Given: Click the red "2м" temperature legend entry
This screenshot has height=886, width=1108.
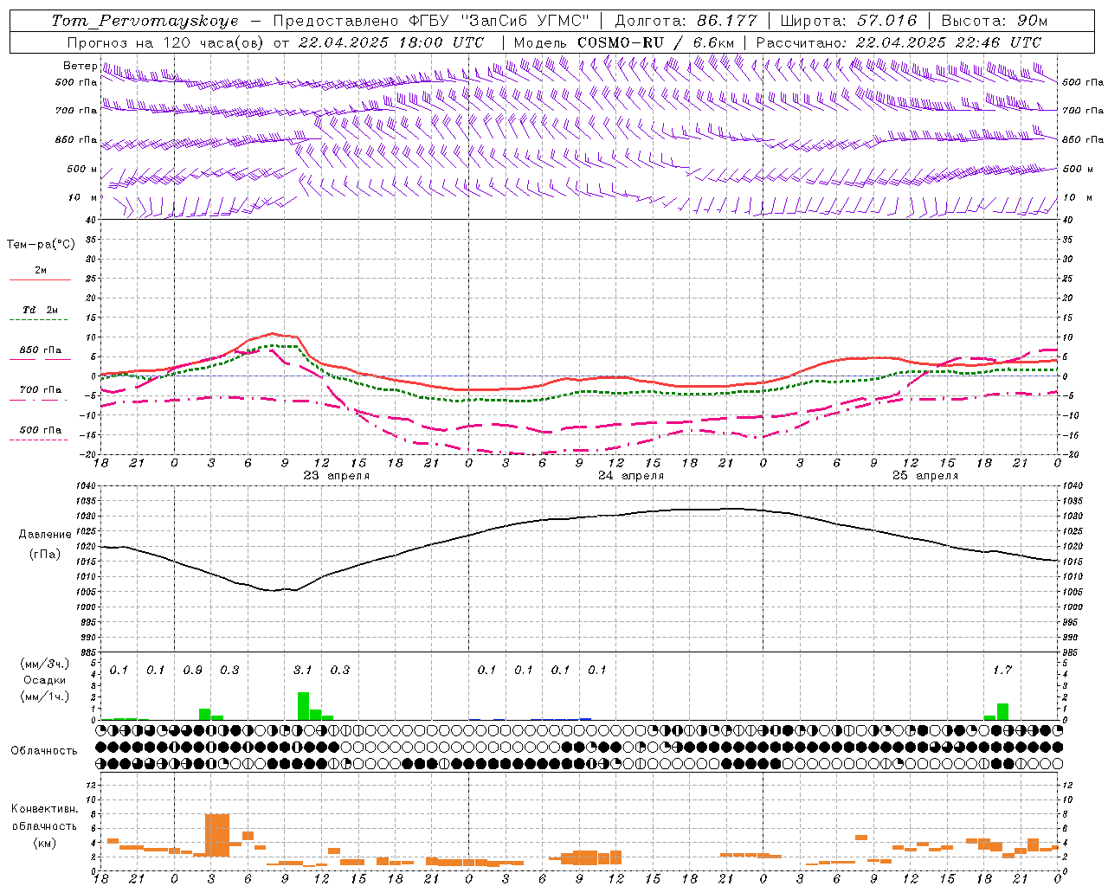Looking at the screenshot, I should click(x=41, y=271).
